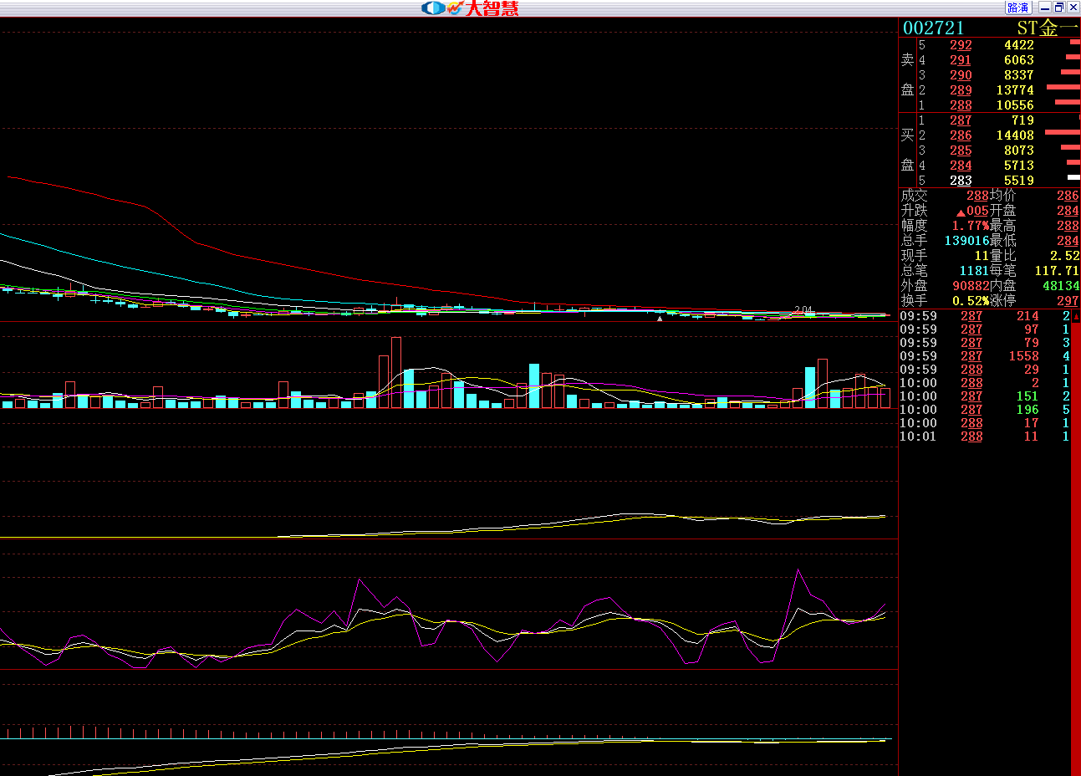Click the 09:59 trade with volume 1558
The width and height of the screenshot is (1081, 776).
point(983,356)
